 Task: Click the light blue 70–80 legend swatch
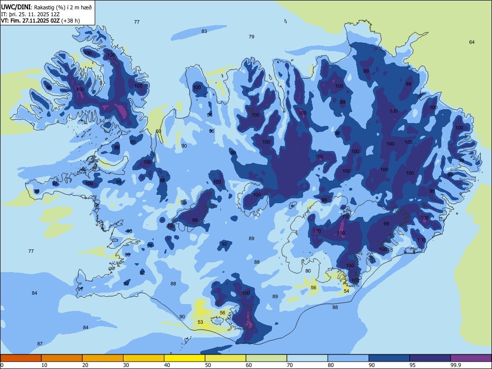pos(307,358)
